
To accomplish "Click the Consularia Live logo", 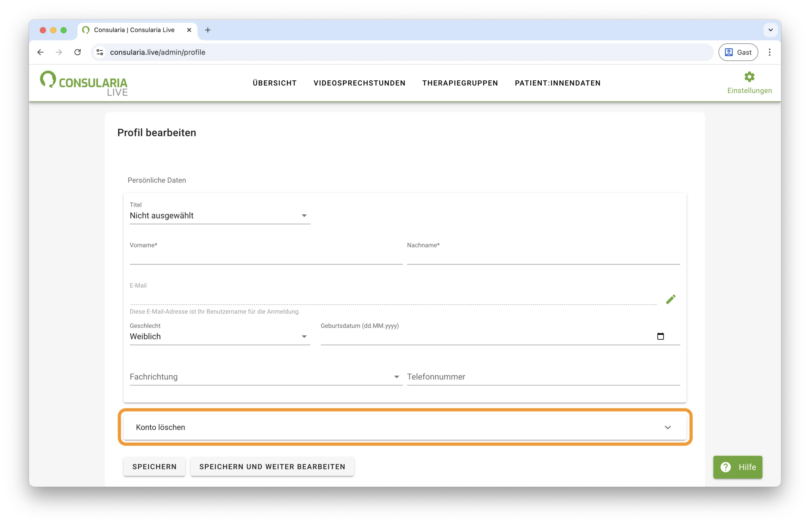I will click(x=84, y=83).
